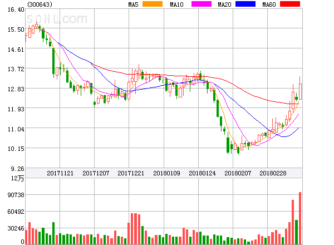The image size is (334, 245).
Task: Select the stock code (300643) label
Action: point(40,4)
